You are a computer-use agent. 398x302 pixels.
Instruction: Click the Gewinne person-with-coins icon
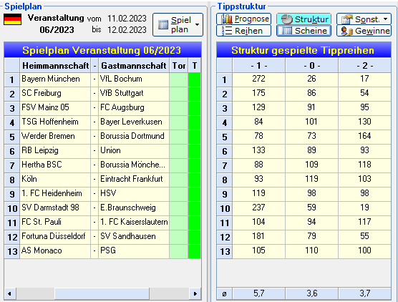[x=347, y=31]
